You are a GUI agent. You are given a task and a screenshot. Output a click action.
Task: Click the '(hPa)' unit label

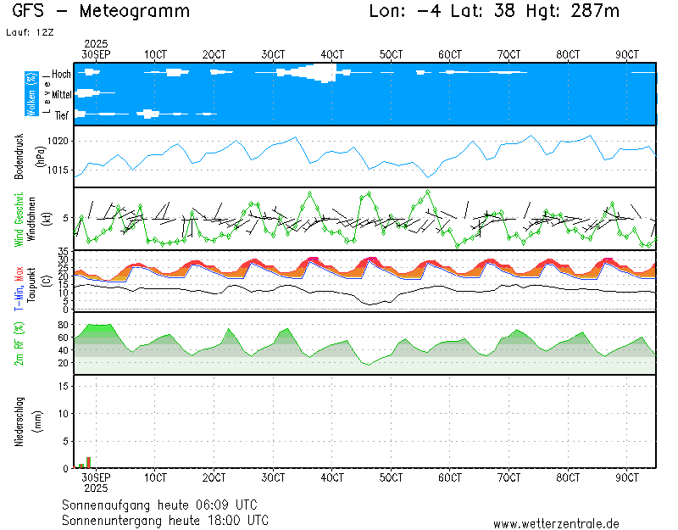pos(40,157)
